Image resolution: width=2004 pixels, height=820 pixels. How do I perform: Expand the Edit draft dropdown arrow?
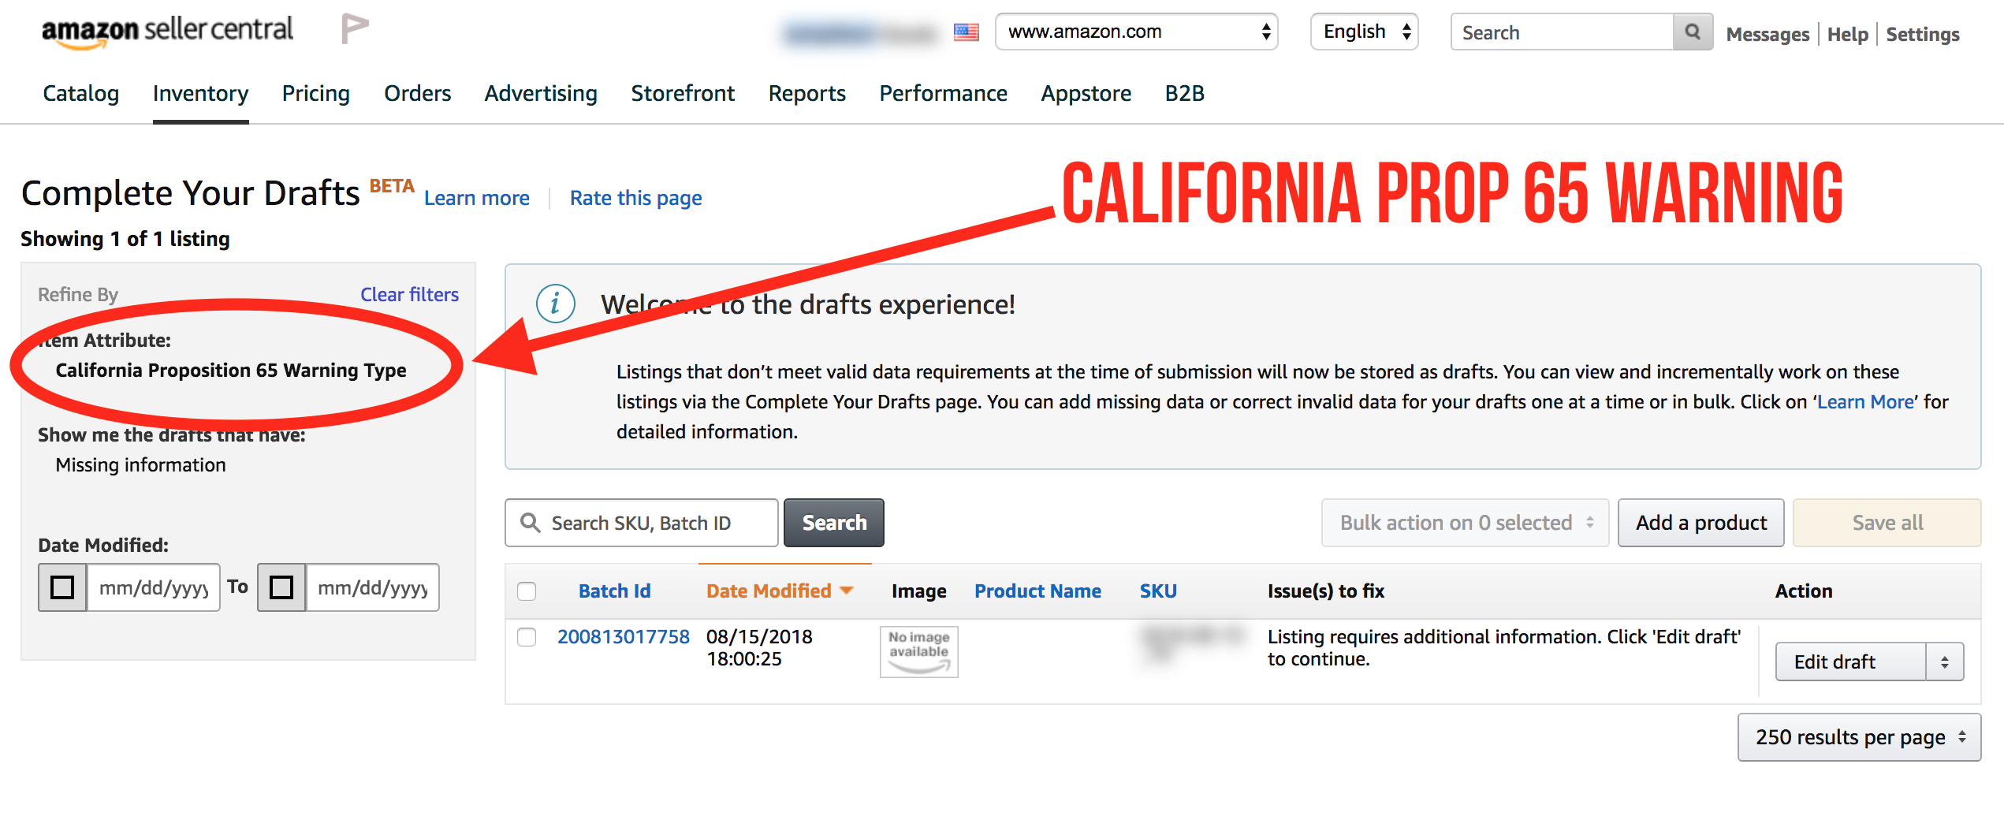click(1945, 662)
